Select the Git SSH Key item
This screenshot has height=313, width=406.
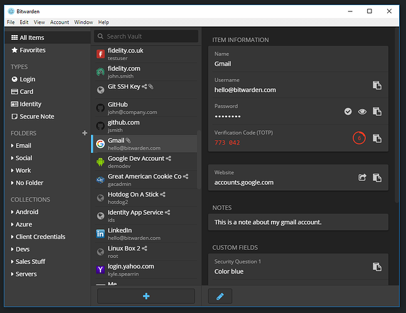pyautogui.click(x=146, y=90)
